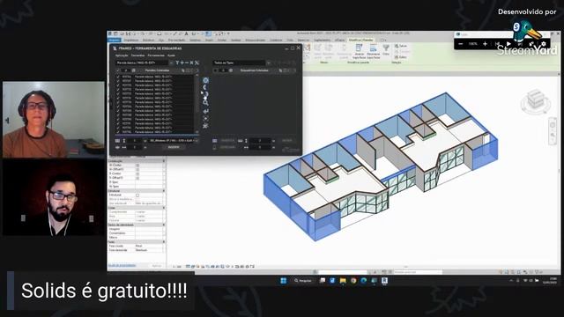Open Windows Start menu
The width and height of the screenshot is (564, 317).
283,280
